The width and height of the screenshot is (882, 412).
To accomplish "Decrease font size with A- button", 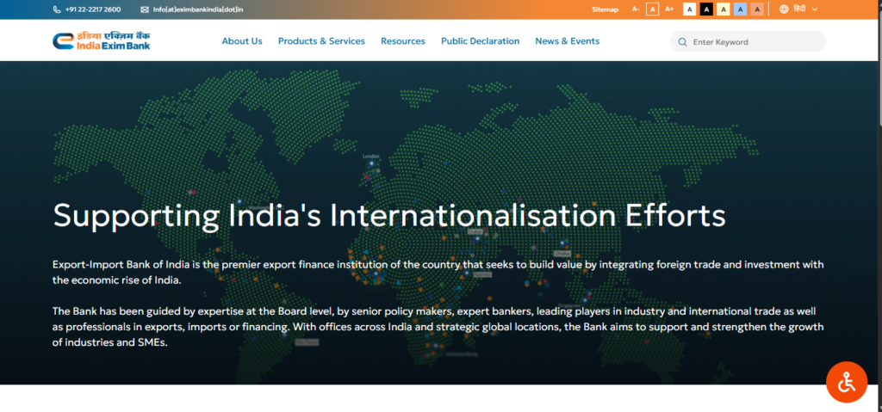I will coord(636,9).
